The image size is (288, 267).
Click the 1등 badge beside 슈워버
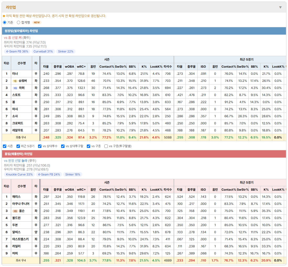(15, 81)
